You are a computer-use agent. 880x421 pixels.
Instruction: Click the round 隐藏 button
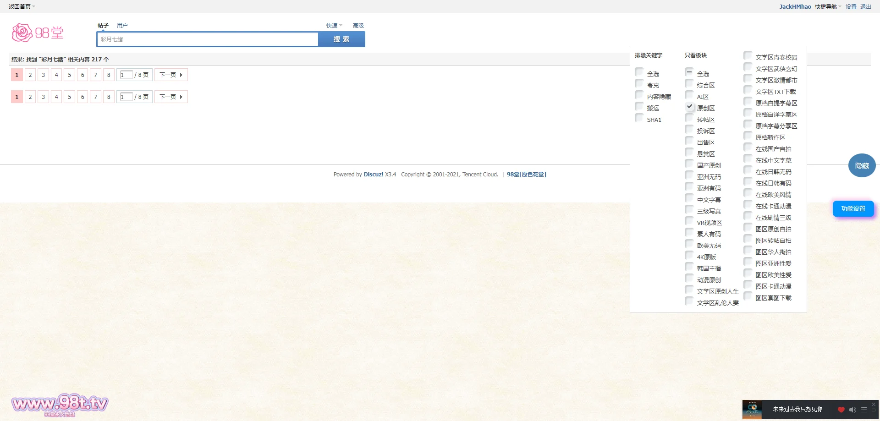(862, 165)
